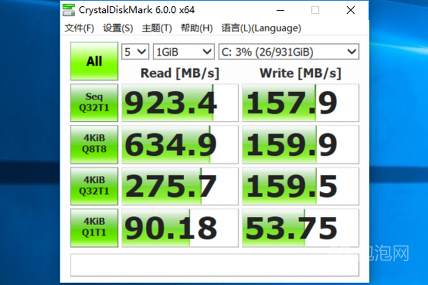
Task: Click the Write [MB/s] column header
Action: (301, 73)
